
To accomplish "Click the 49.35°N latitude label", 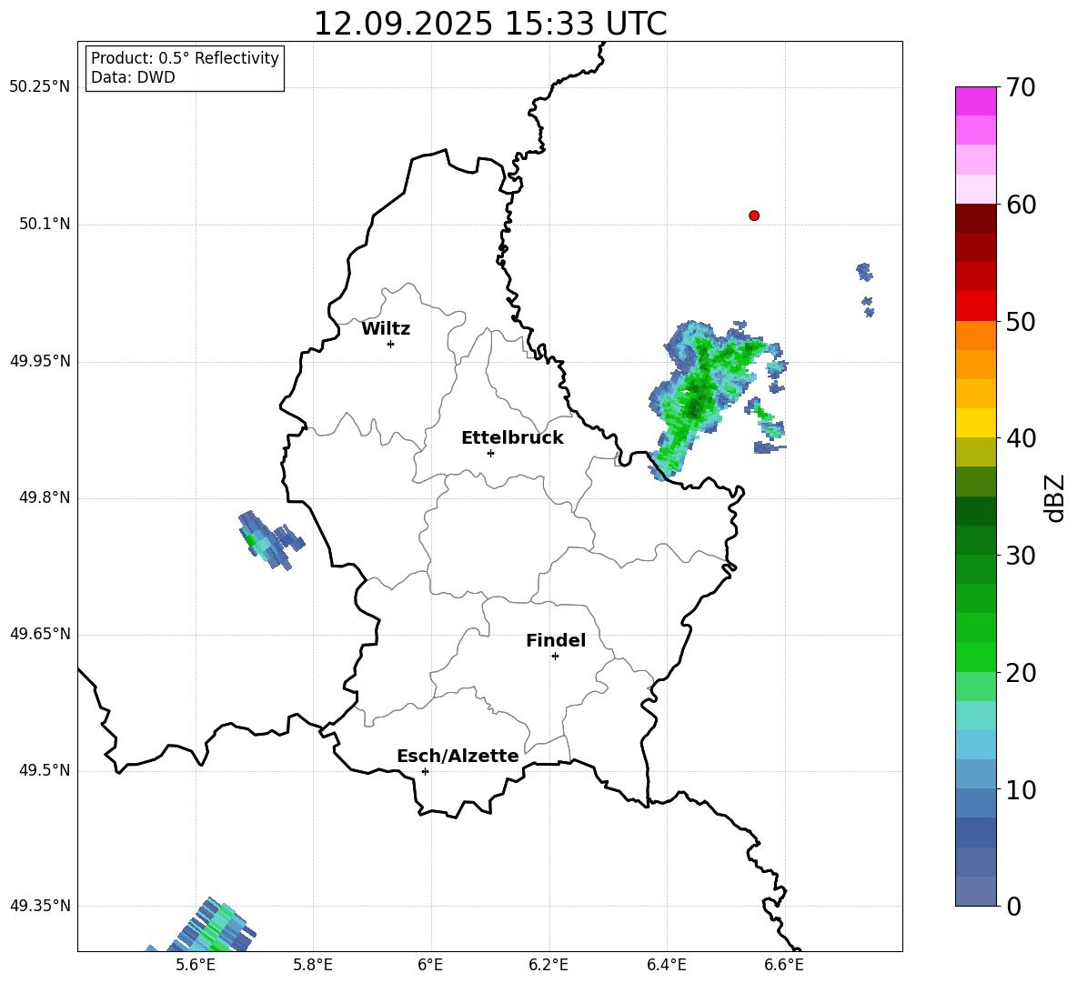I will pyautogui.click(x=40, y=906).
